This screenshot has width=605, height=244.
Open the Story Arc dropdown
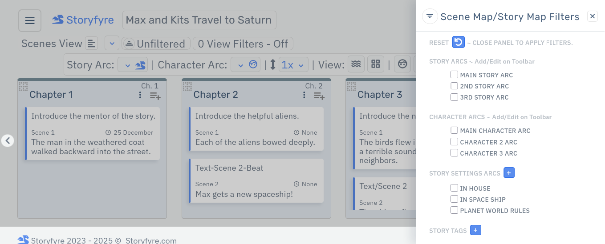pyautogui.click(x=133, y=65)
